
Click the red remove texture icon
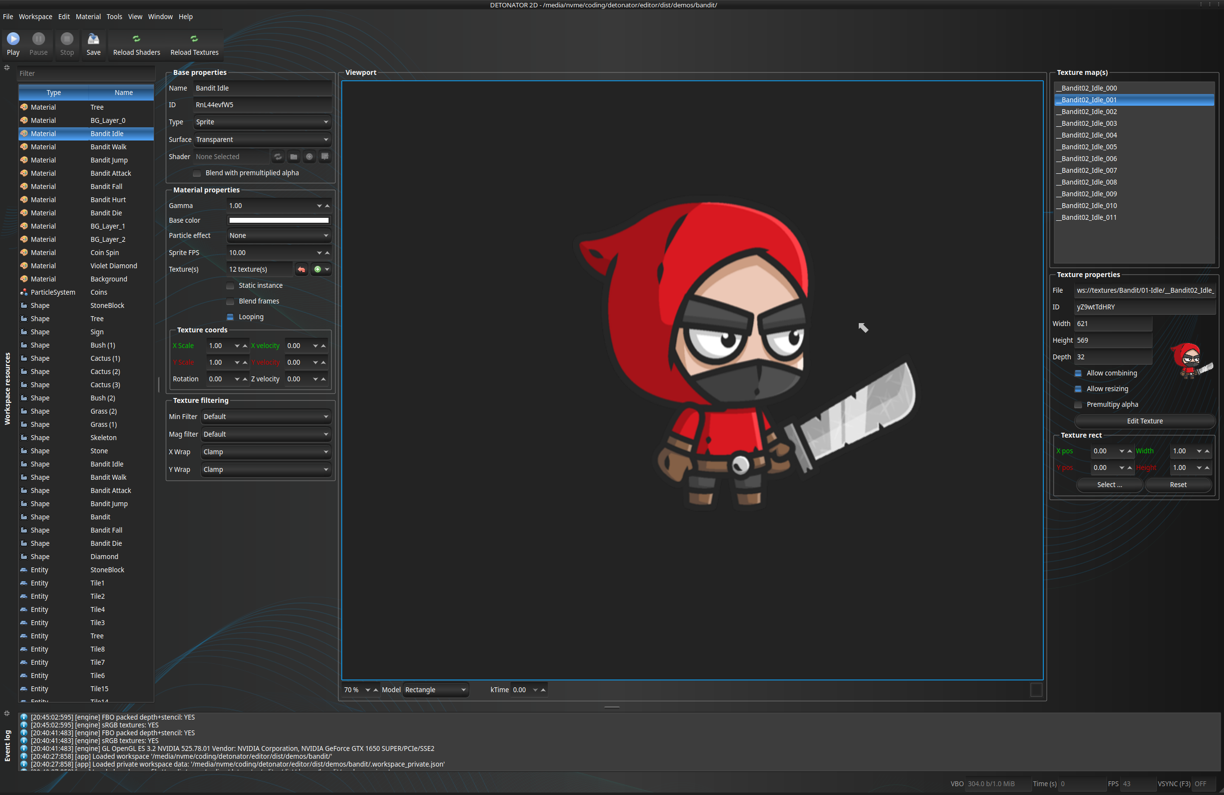tap(302, 269)
